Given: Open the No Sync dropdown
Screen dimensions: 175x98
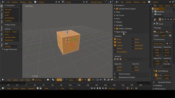Looking at the screenshot, I should [x=116, y=88].
